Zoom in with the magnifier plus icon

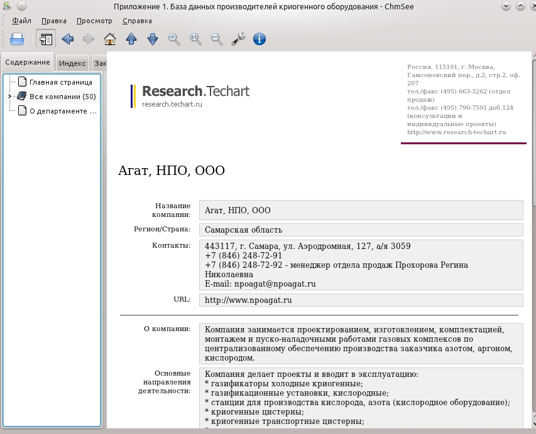click(174, 40)
